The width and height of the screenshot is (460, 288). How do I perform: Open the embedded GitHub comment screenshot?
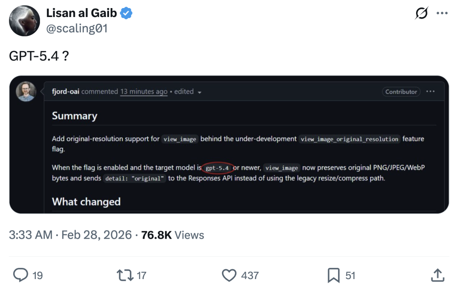pos(229,145)
